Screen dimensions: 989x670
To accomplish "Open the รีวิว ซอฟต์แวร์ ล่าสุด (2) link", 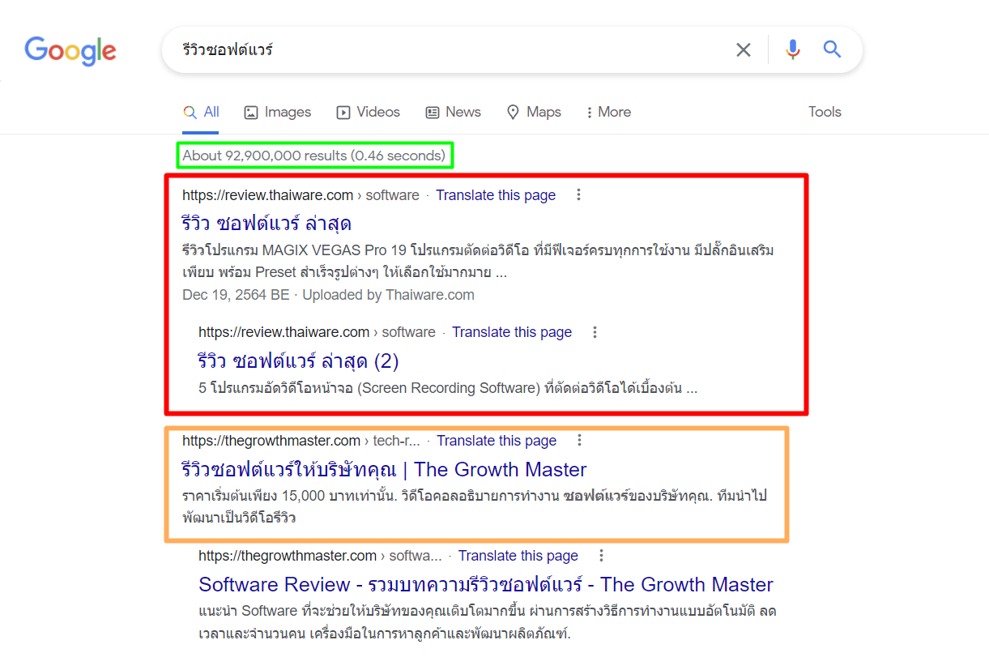I will tap(298, 361).
